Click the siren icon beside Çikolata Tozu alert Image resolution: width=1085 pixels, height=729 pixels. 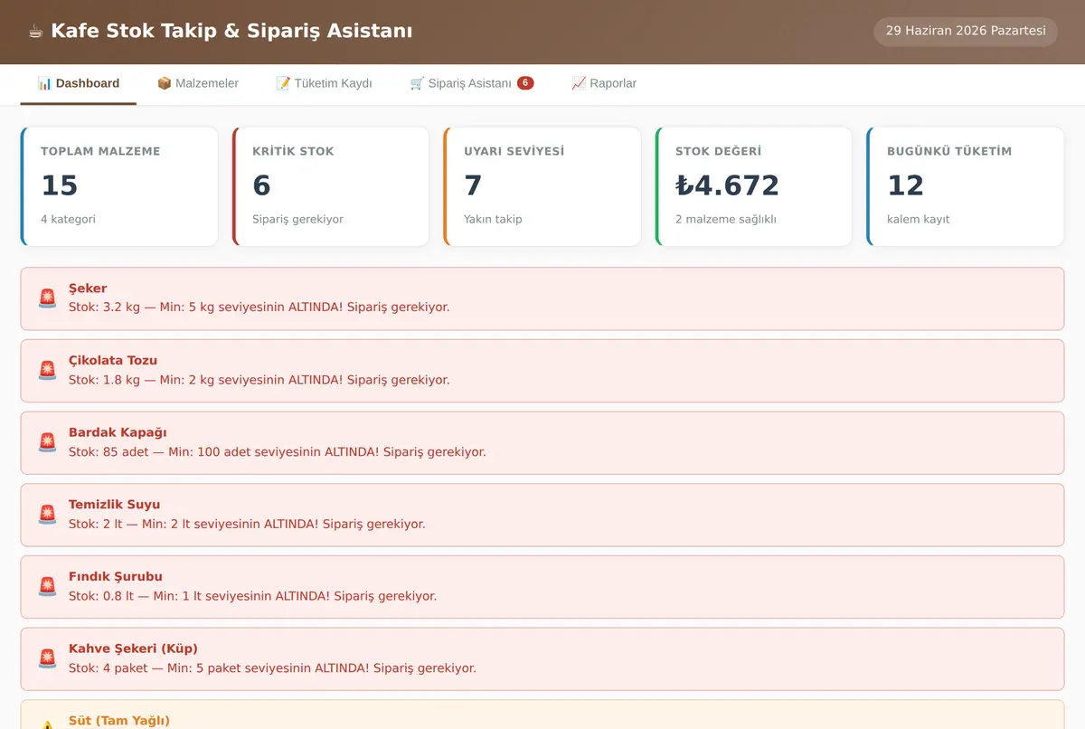[47, 370]
